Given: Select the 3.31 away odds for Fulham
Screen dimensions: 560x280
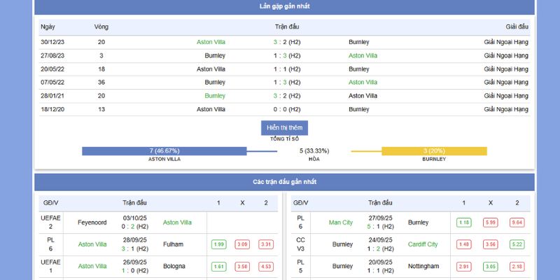Looking at the screenshot, I should (266, 244).
